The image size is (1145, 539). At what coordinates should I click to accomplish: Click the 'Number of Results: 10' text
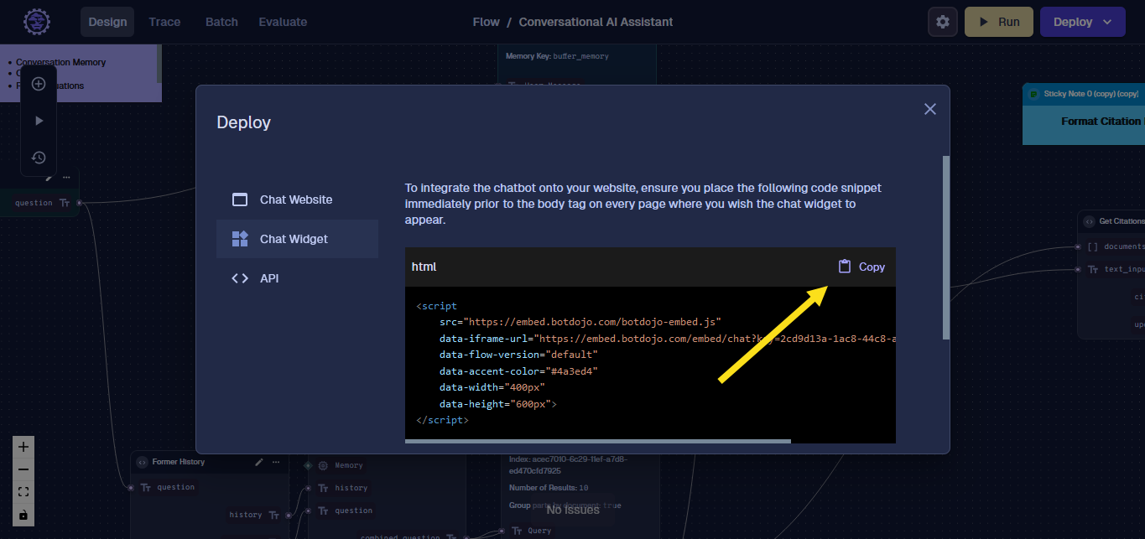[549, 488]
